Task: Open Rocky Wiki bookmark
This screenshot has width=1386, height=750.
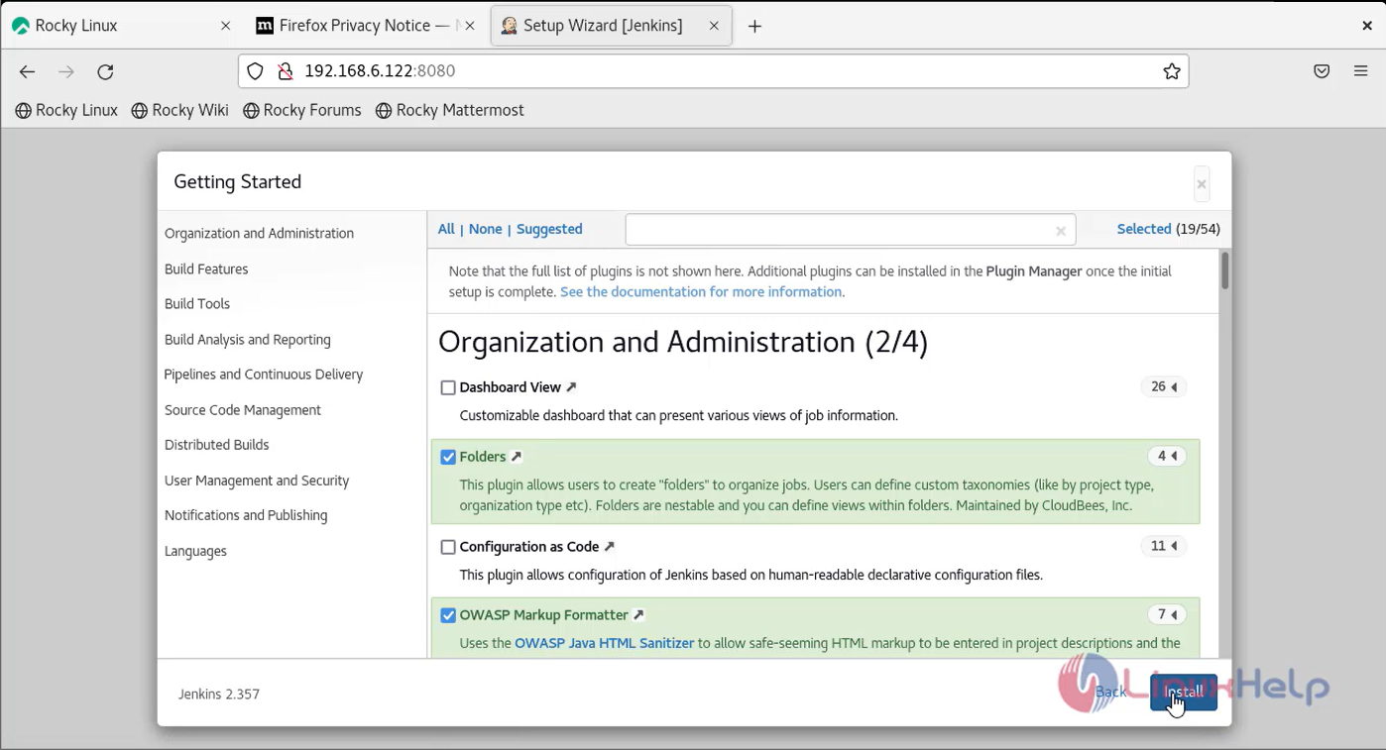Action: 179,110
